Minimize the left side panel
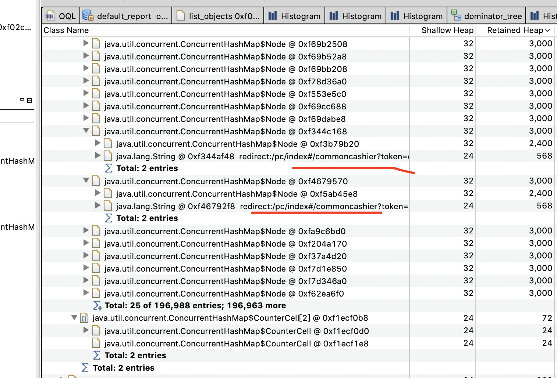The height and width of the screenshot is (378, 557). coord(22,99)
